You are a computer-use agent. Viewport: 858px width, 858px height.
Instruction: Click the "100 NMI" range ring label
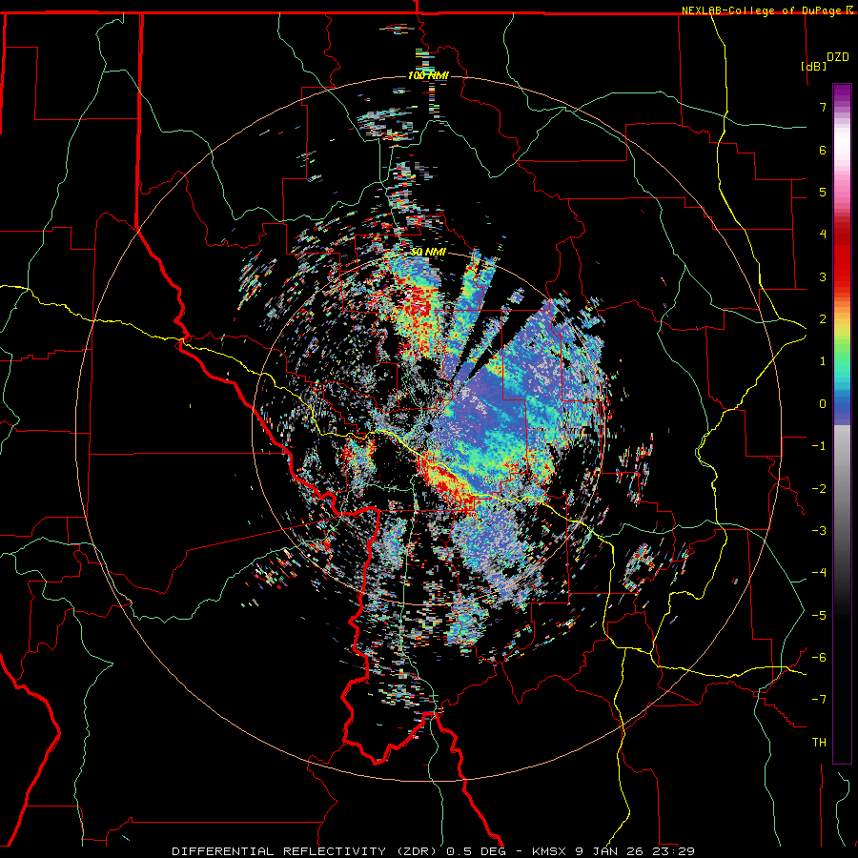(428, 75)
